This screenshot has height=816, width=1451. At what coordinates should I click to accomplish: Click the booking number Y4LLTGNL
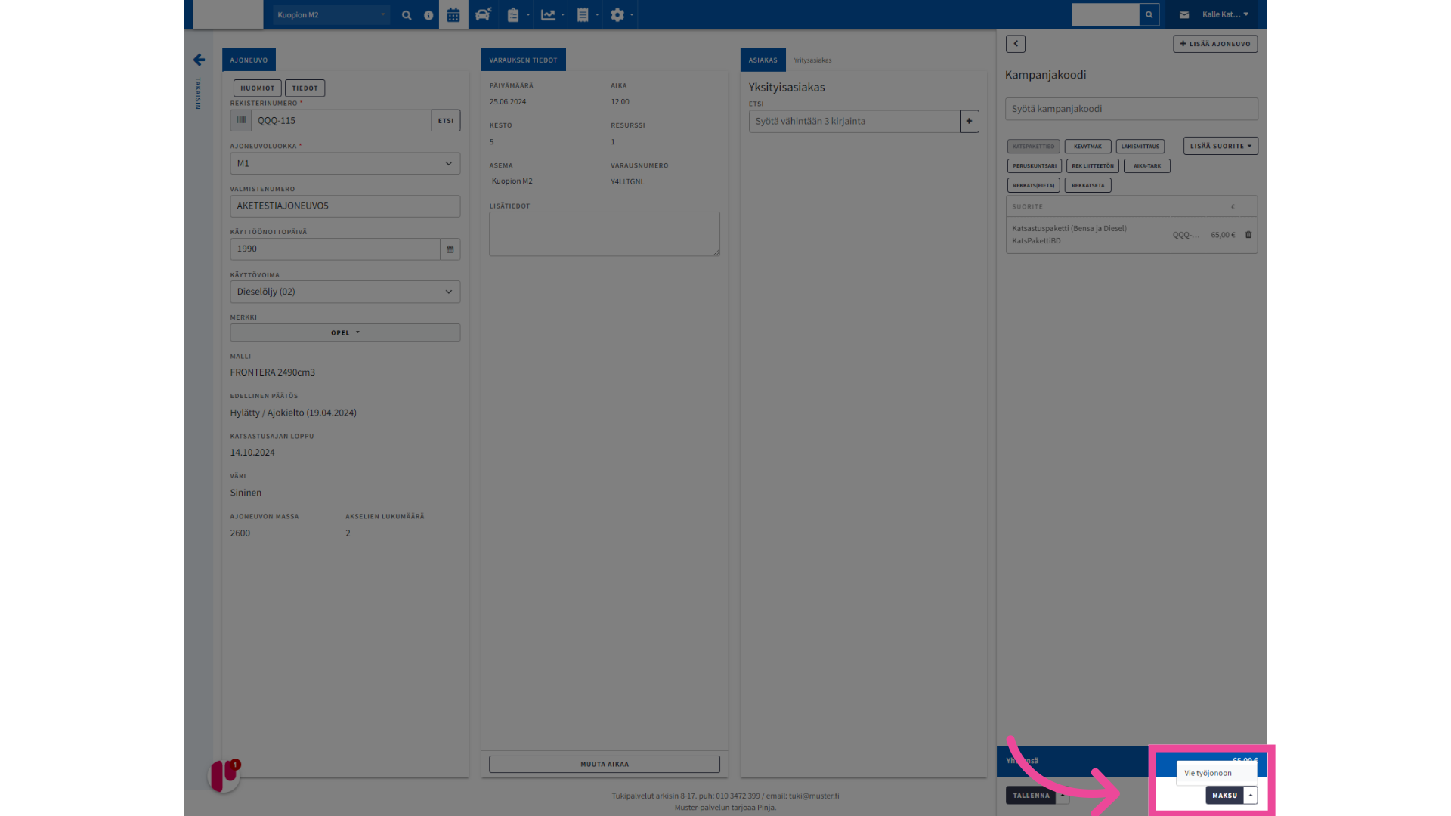tap(627, 181)
